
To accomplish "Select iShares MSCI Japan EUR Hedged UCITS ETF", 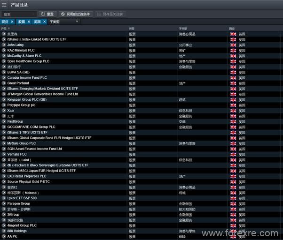I will click(x=41, y=171).
